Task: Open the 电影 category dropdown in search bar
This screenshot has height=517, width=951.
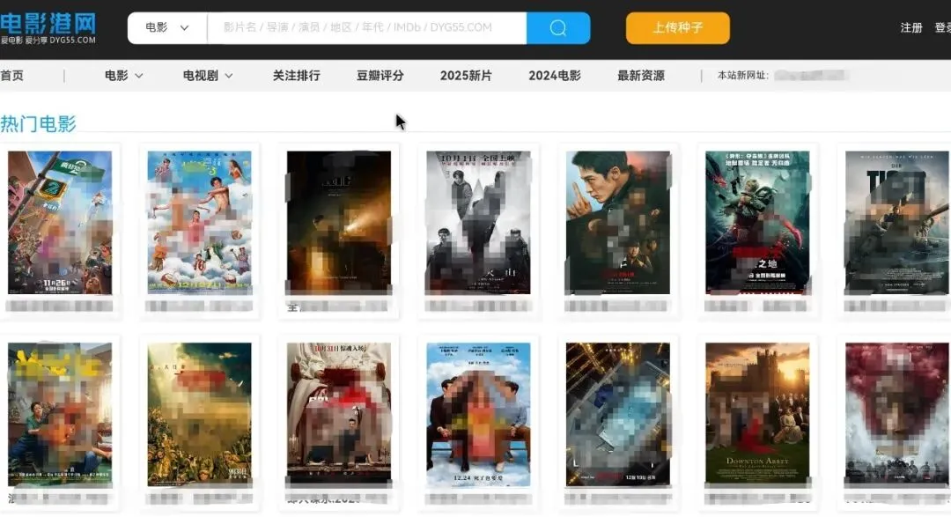Action: 167,28
